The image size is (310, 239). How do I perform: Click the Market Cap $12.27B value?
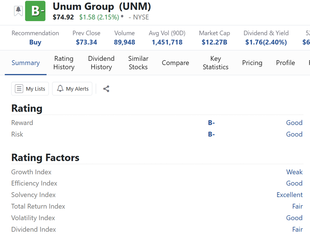pos(214,42)
